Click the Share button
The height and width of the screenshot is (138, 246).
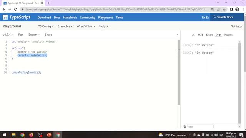click(x=48, y=34)
